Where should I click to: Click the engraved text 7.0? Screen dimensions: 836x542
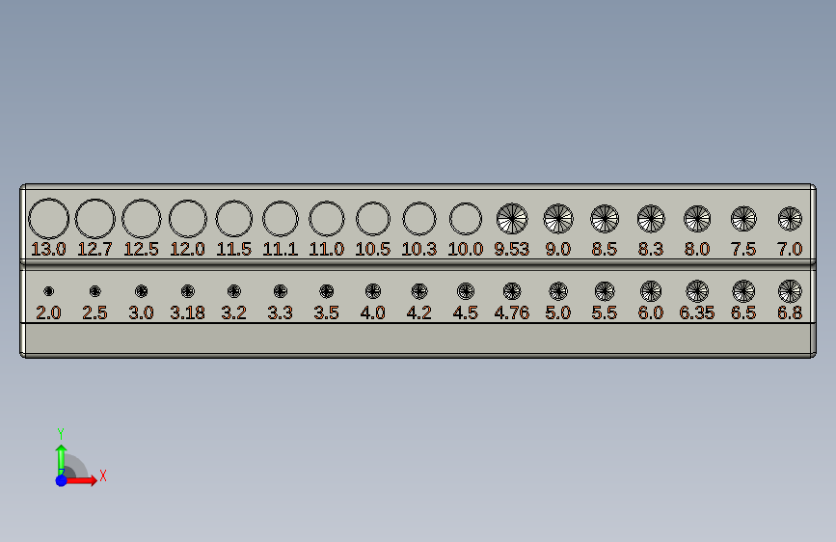pyautogui.click(x=790, y=249)
